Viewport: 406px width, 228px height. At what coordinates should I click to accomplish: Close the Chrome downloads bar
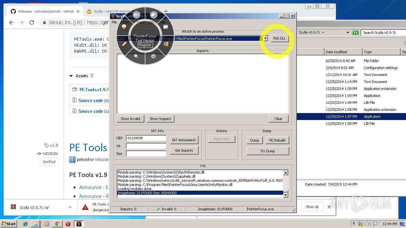(x=329, y=207)
